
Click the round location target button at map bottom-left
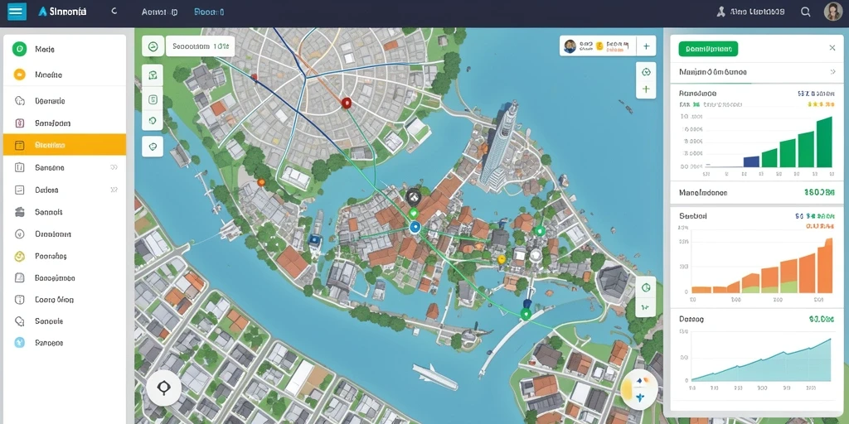[163, 388]
